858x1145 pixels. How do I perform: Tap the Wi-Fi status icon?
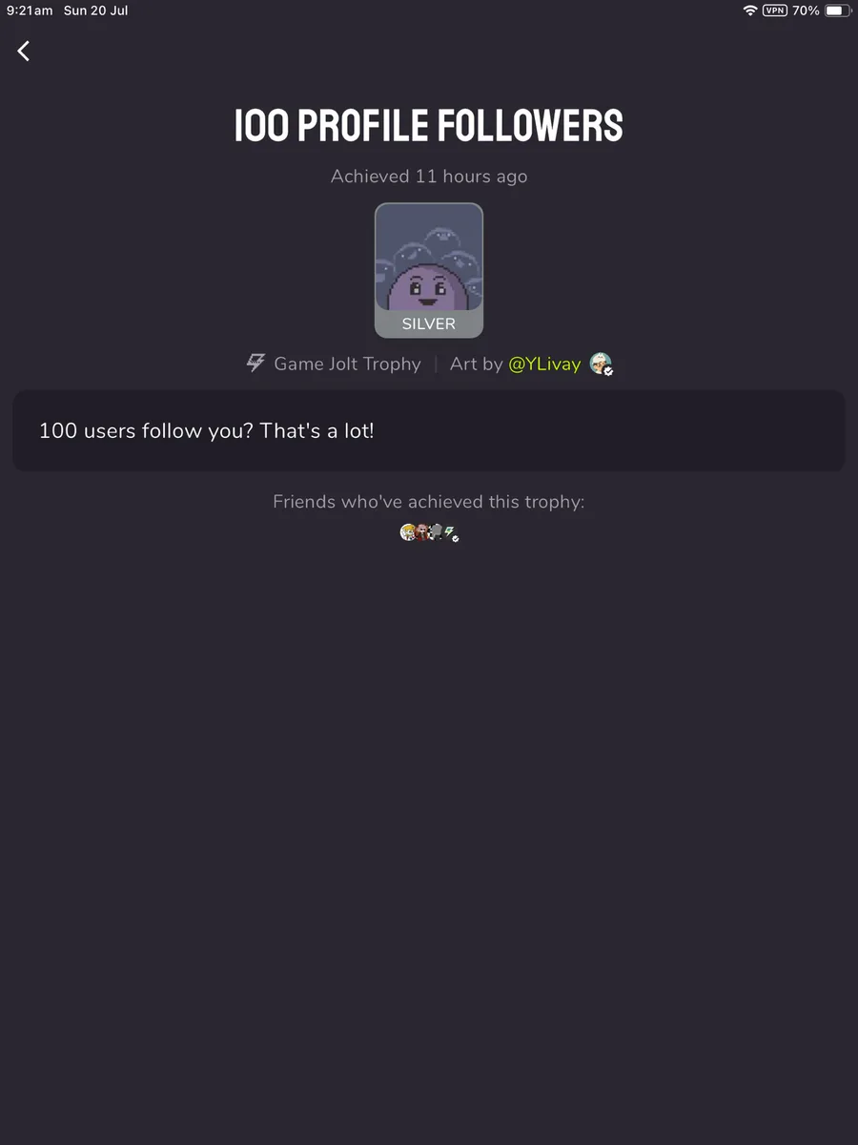click(750, 10)
